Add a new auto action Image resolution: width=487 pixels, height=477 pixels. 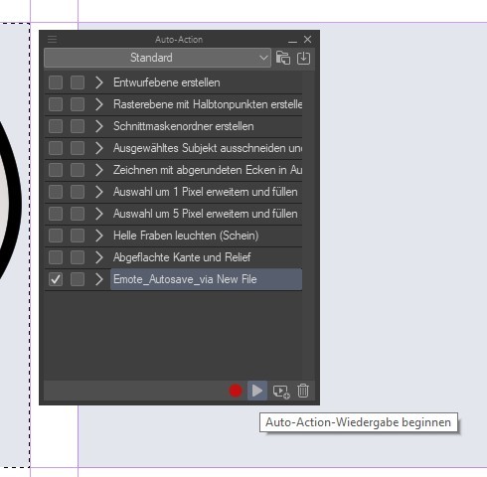[281, 391]
